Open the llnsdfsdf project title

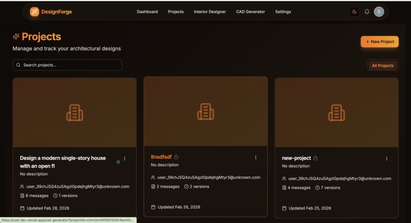point(161,157)
